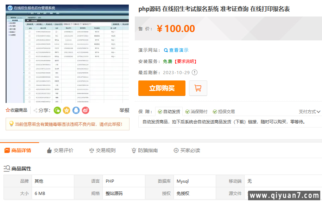Share via the yellow QZone star icon
This screenshot has height=202, width=322.
point(67,110)
